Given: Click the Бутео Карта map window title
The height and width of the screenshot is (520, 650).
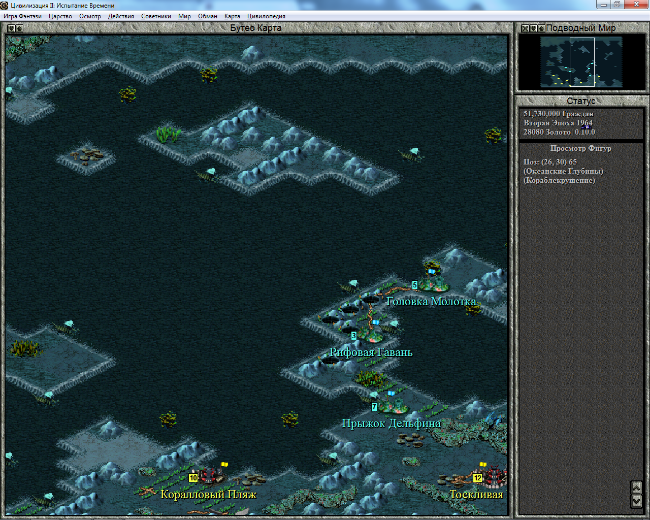Looking at the screenshot, I should pos(256,28).
